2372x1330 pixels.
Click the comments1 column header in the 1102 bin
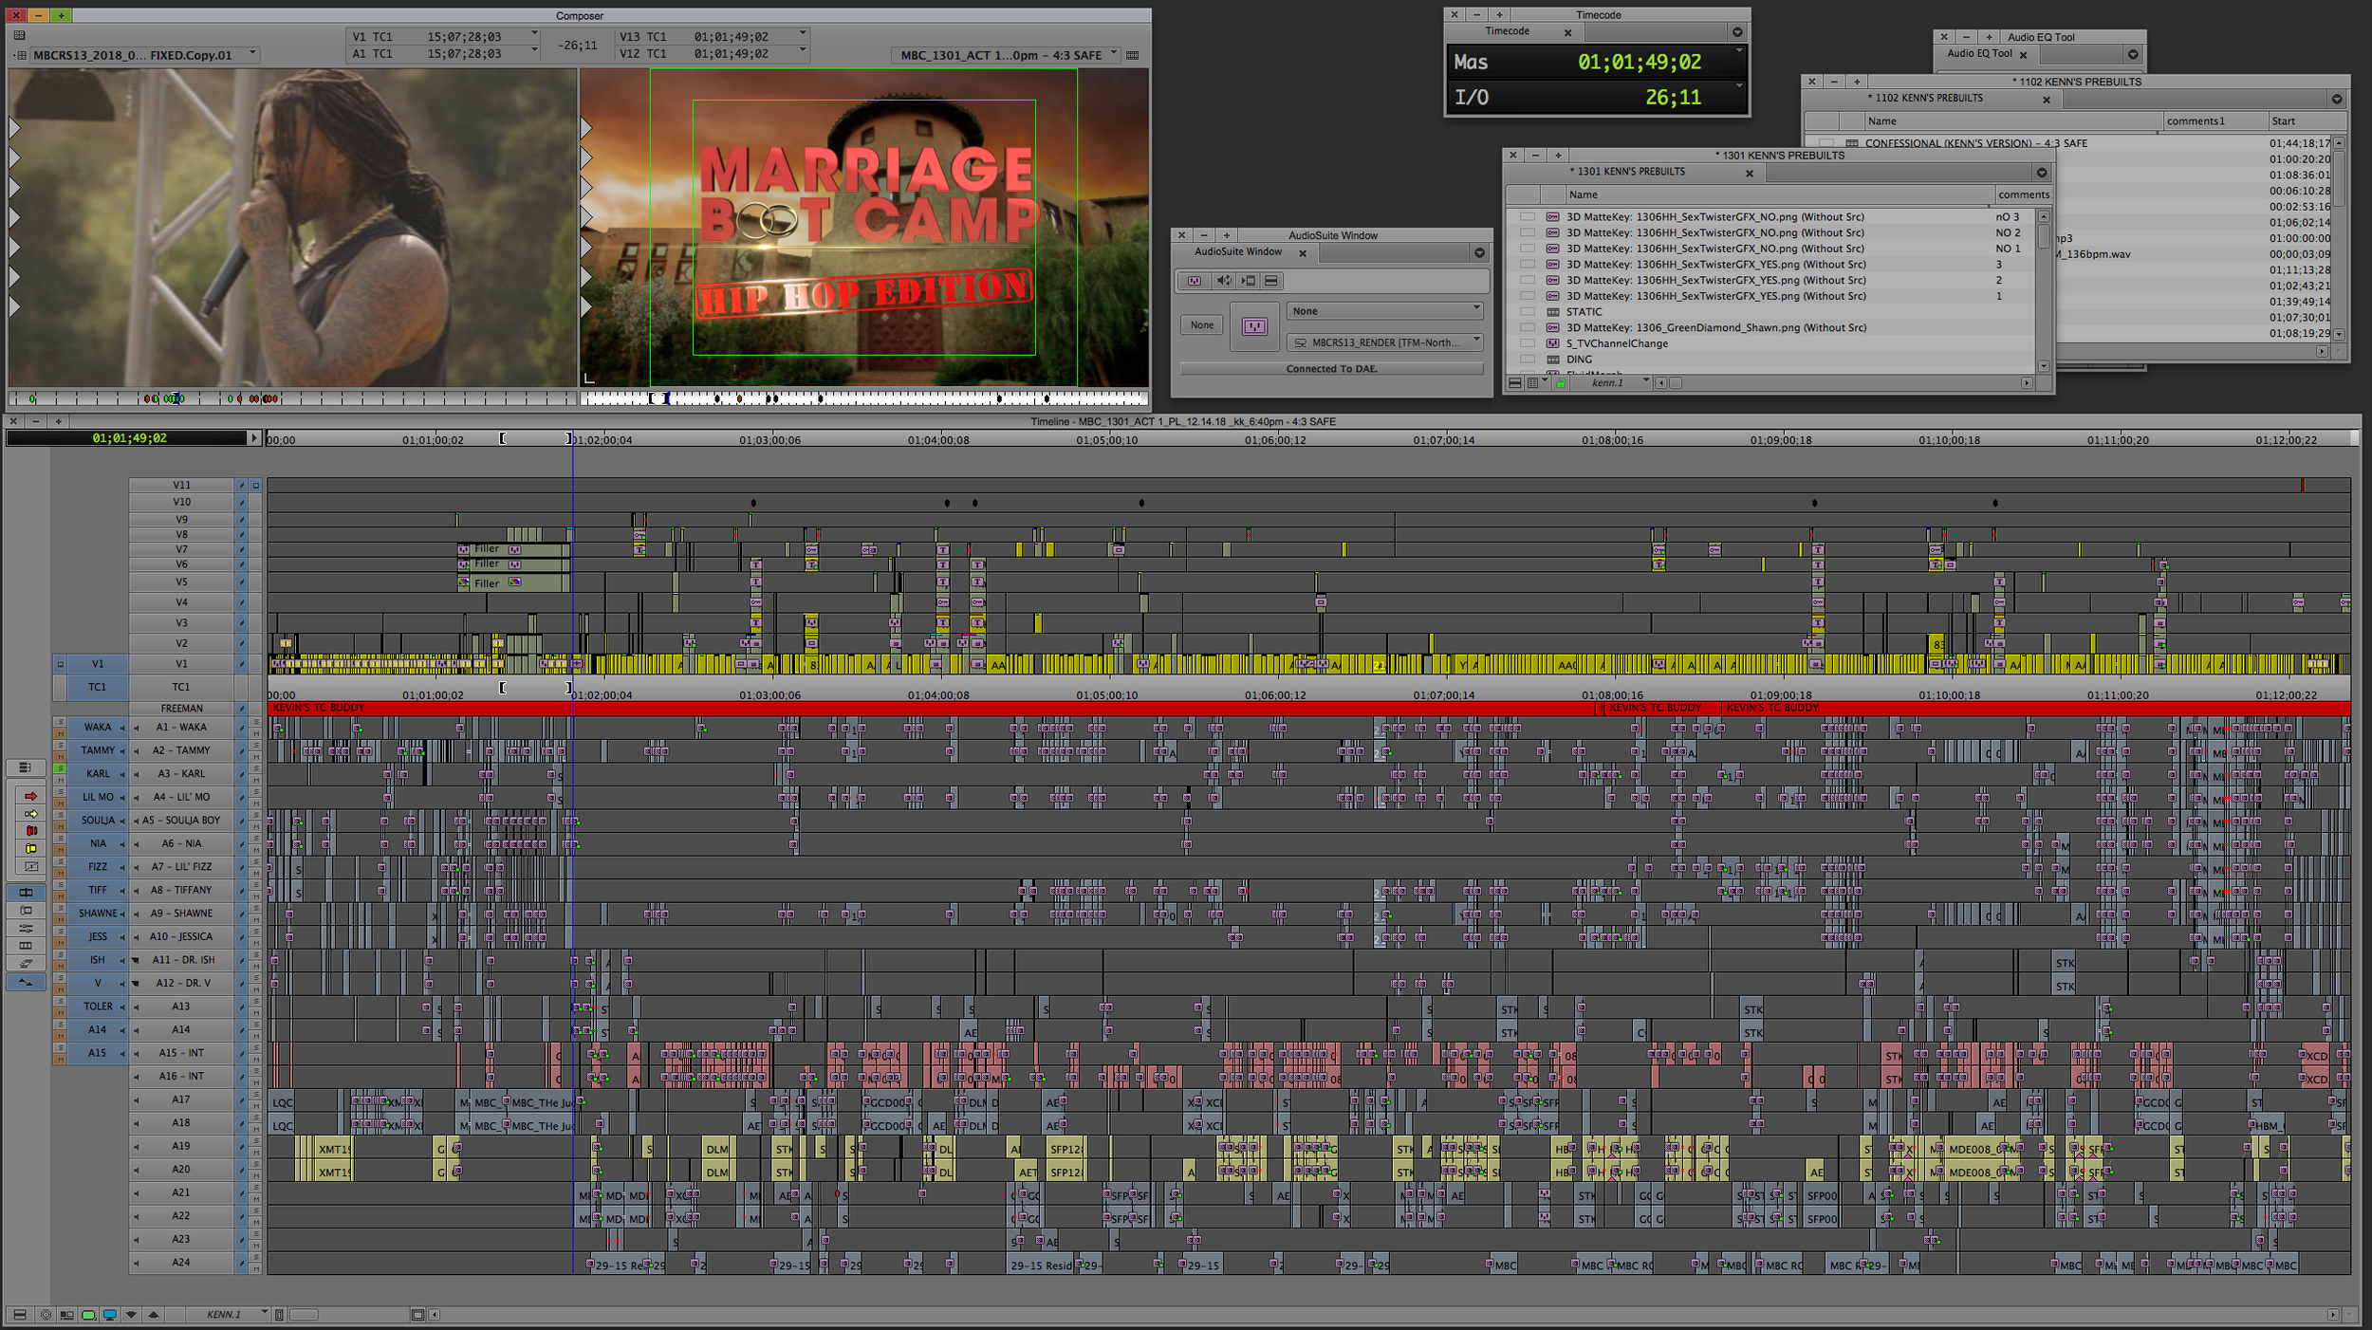point(2215,121)
